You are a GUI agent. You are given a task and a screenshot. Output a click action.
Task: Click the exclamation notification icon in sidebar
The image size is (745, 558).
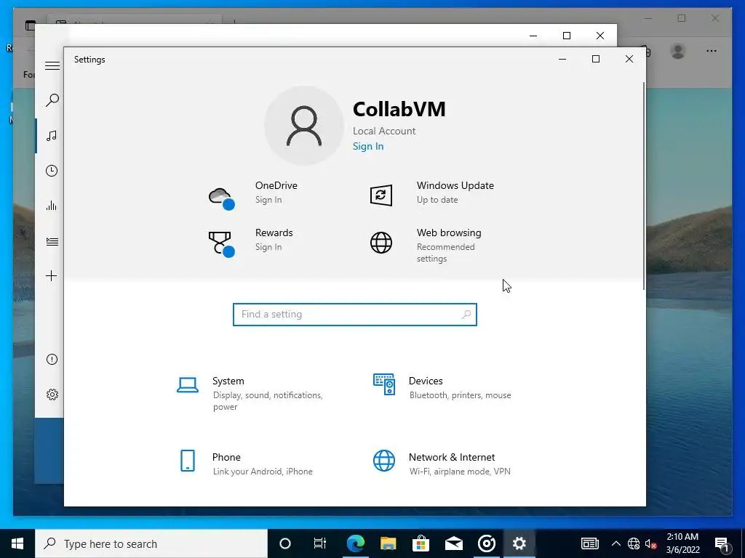point(52,359)
